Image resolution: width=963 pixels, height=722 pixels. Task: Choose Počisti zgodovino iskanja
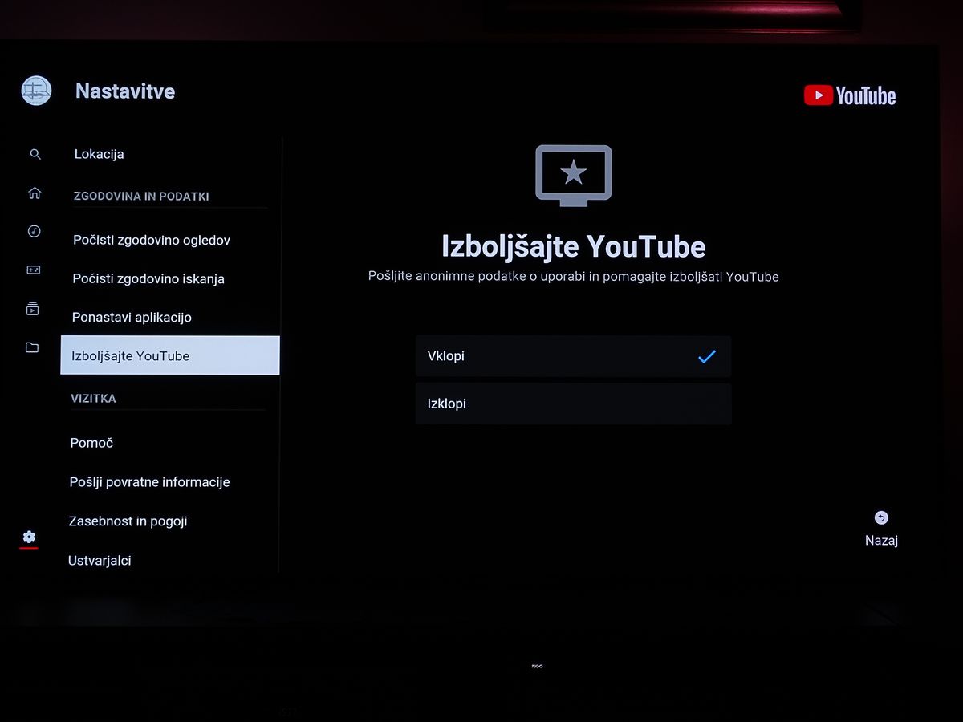[148, 279]
